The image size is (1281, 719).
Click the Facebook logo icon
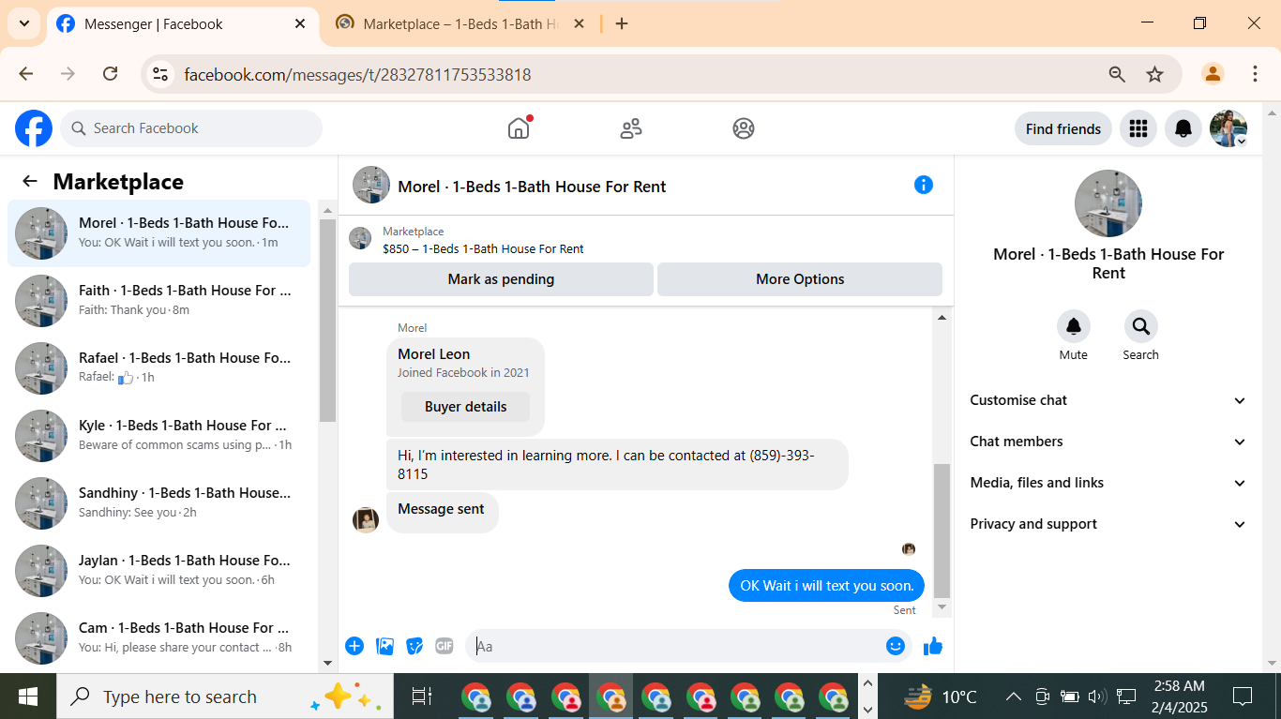click(x=34, y=128)
